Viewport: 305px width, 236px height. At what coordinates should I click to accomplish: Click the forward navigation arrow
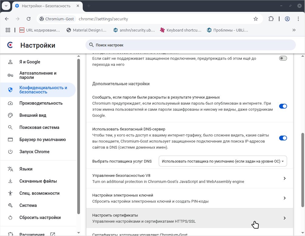point(17,19)
